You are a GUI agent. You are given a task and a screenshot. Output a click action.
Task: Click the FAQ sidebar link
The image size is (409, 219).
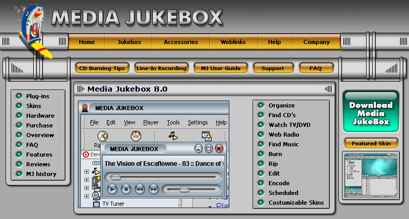32,145
